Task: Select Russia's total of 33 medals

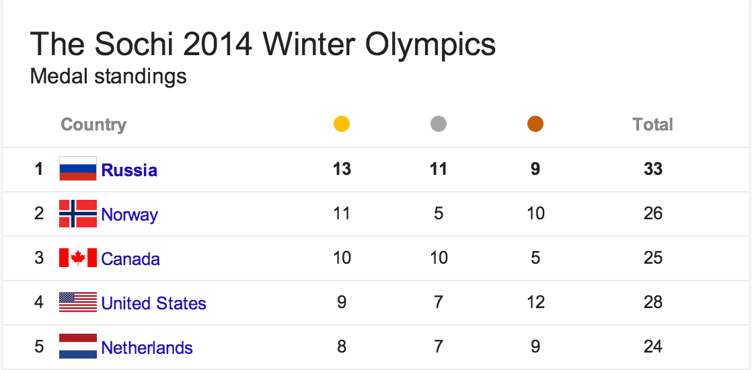Action: pyautogui.click(x=653, y=169)
